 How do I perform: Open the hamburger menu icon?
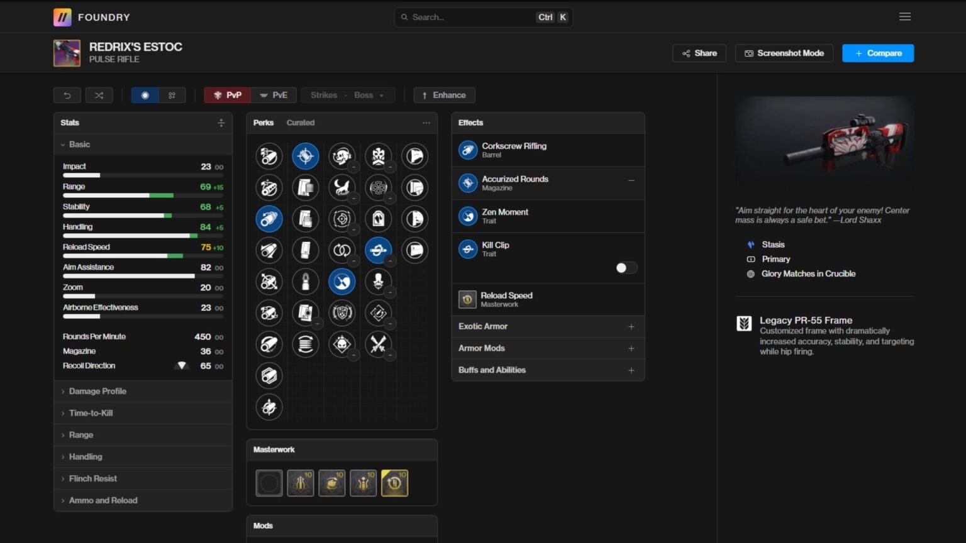point(904,17)
